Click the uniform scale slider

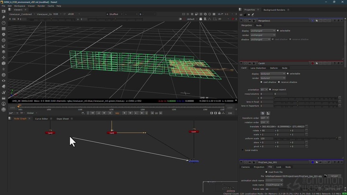click(306, 139)
